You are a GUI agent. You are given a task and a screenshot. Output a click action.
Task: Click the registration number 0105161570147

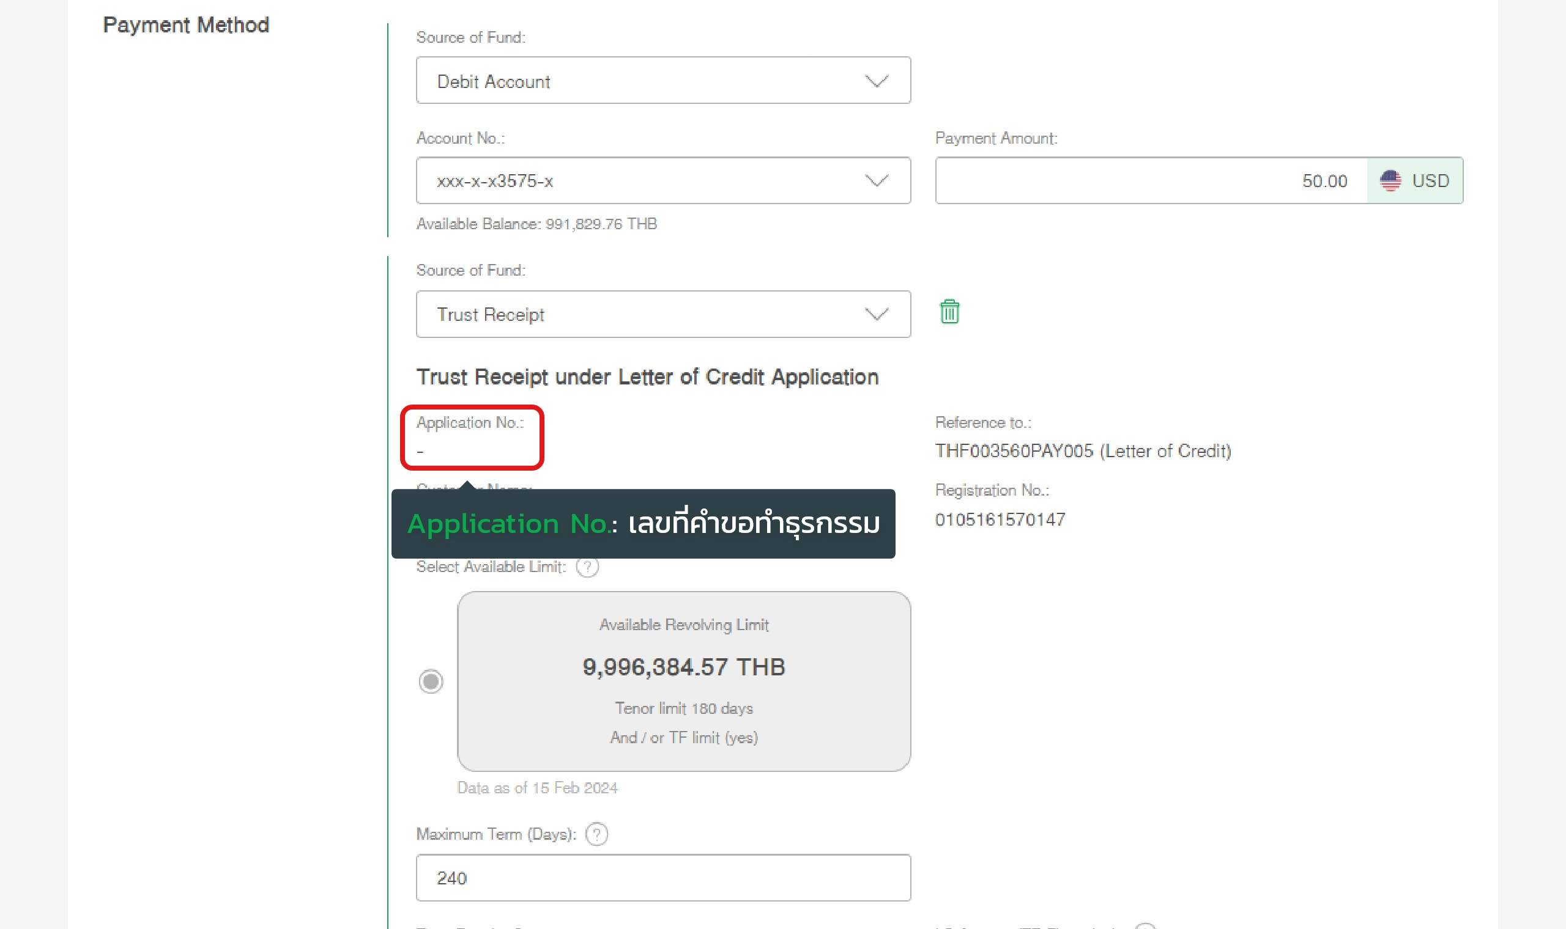[1000, 520]
